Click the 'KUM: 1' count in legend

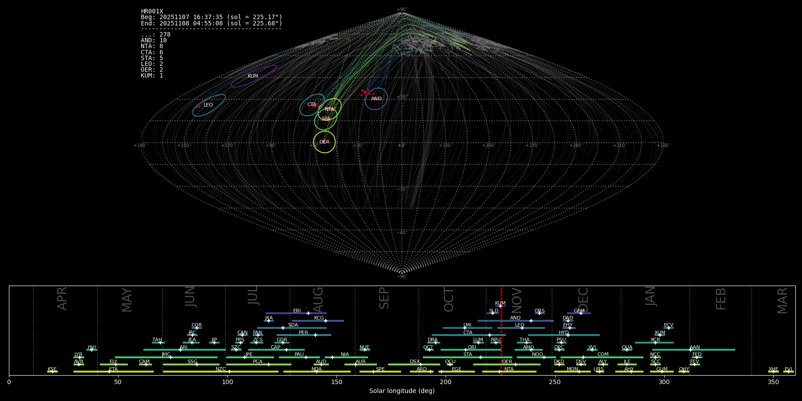(x=152, y=75)
